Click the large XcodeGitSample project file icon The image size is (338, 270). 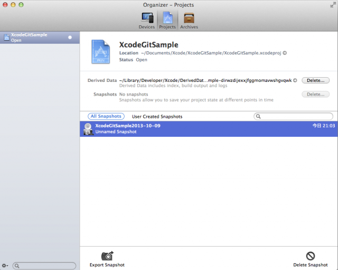[x=100, y=51]
